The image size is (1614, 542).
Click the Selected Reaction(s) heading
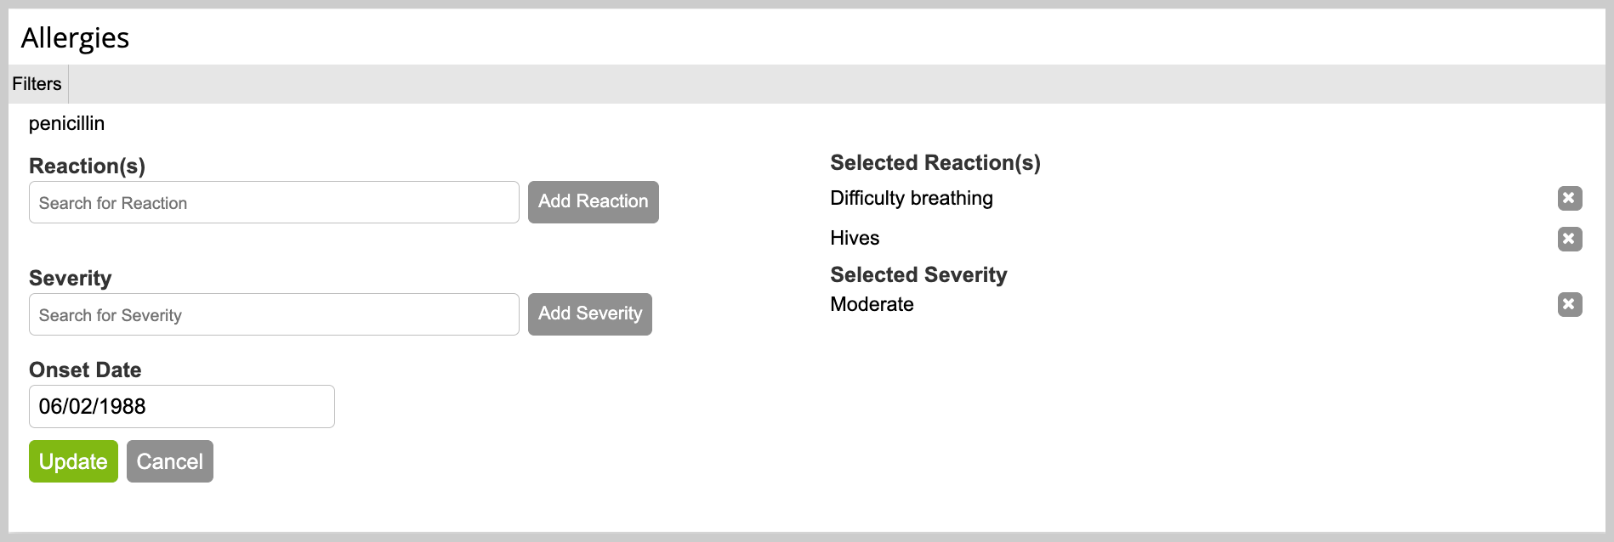pyautogui.click(x=935, y=162)
